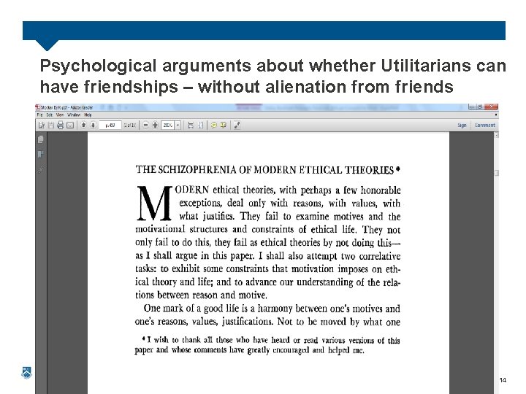Click the sentence starting 'One mark of a good life'
This screenshot has width=526, height=394.
pos(267,314)
